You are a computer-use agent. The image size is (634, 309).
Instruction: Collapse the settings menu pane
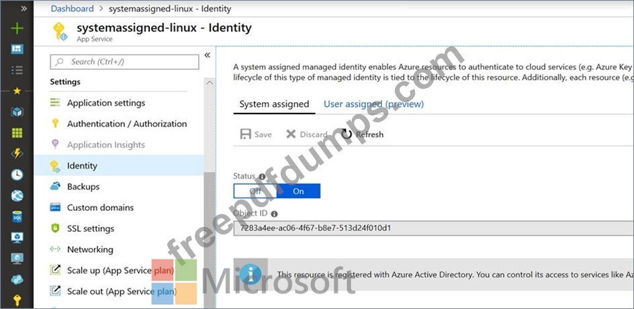tap(207, 55)
